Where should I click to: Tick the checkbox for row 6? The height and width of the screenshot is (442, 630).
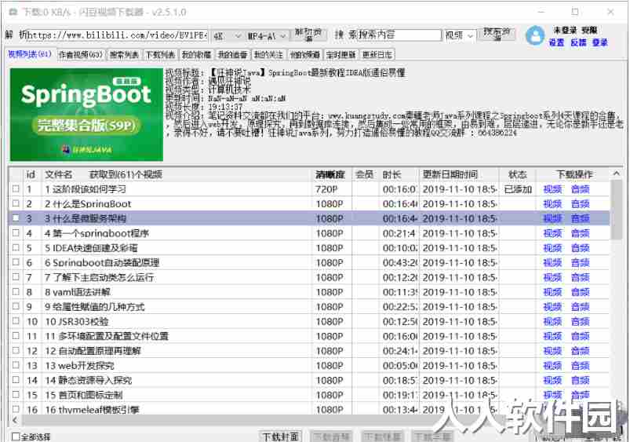16,262
